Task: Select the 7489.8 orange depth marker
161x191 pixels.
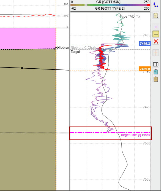Action: pyautogui.click(x=145, y=69)
